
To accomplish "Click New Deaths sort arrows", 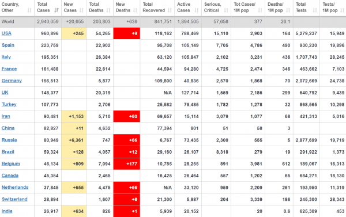I will click(136, 10).
